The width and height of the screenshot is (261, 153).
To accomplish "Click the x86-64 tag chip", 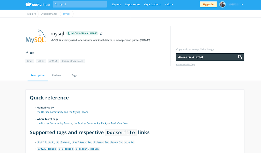I will click(41, 61).
